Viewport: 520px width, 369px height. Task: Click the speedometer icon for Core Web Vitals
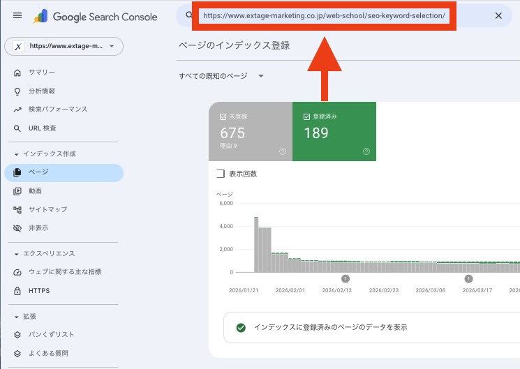(17, 273)
